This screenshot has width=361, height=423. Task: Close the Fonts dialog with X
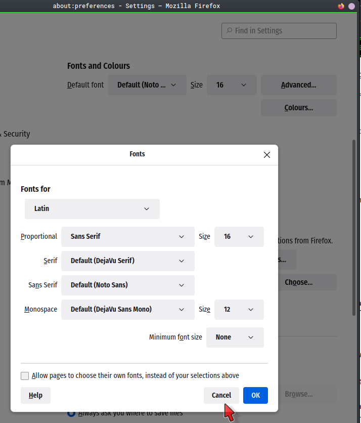tap(267, 155)
